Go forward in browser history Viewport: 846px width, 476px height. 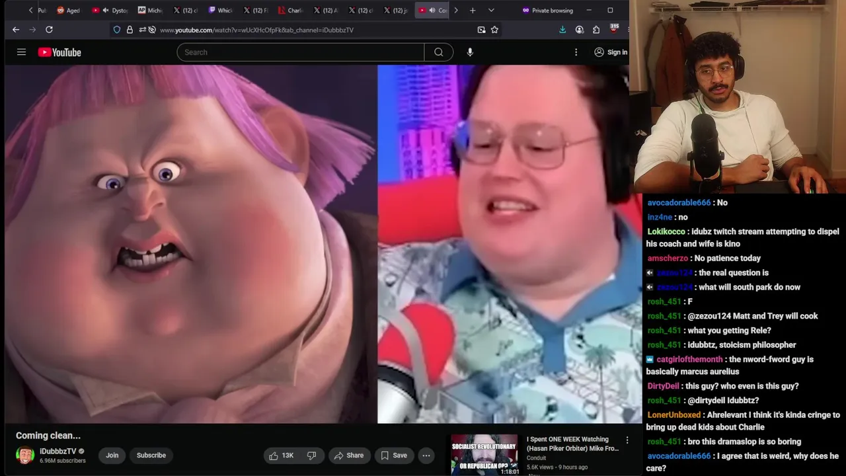32,30
